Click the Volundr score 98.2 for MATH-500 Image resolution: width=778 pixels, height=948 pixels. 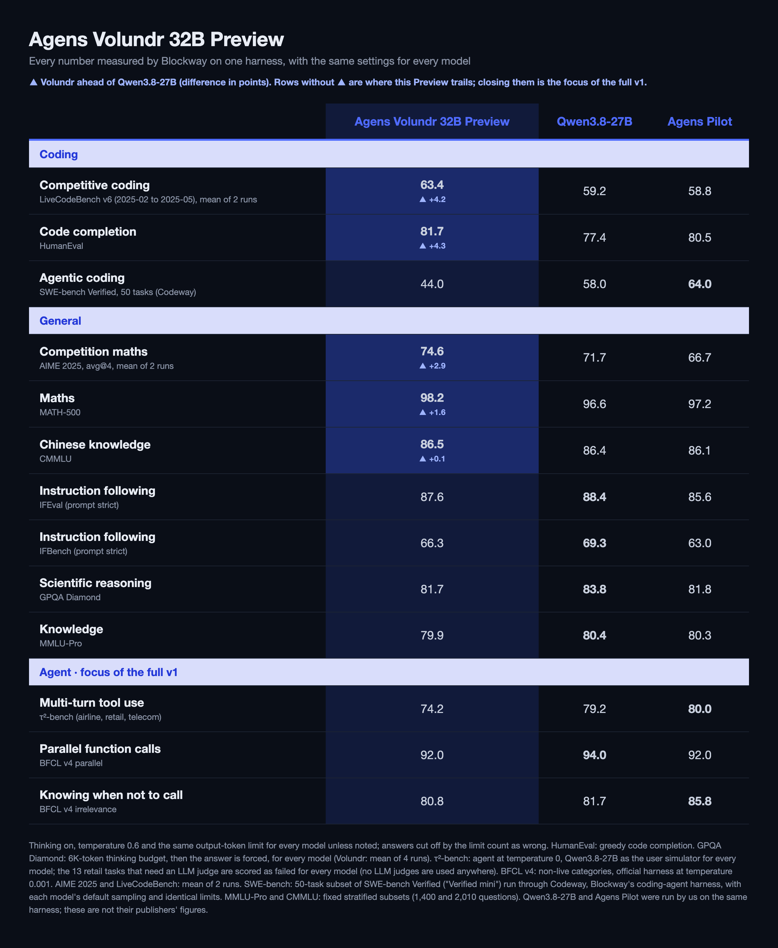432,398
